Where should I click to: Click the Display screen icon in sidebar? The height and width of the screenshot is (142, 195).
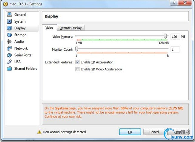[x=9, y=28]
